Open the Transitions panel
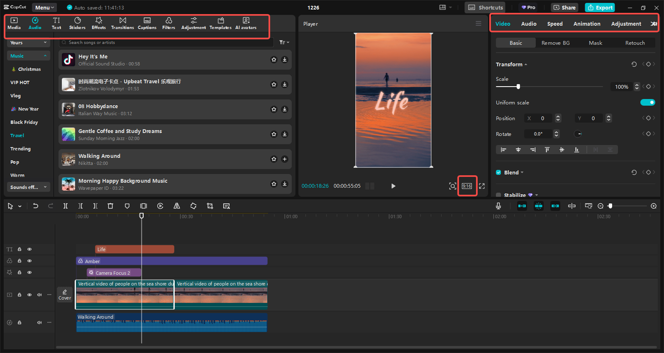This screenshot has width=664, height=353. click(x=122, y=23)
